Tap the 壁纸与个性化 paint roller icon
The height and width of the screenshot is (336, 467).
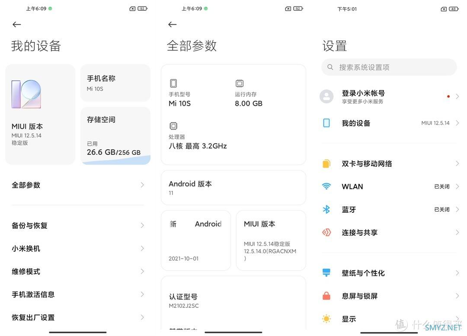click(326, 272)
